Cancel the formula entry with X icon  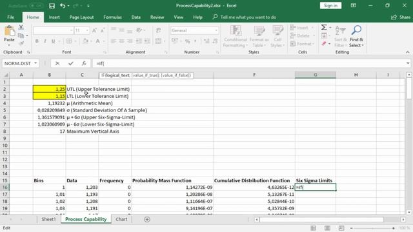pyautogui.click(x=57, y=63)
